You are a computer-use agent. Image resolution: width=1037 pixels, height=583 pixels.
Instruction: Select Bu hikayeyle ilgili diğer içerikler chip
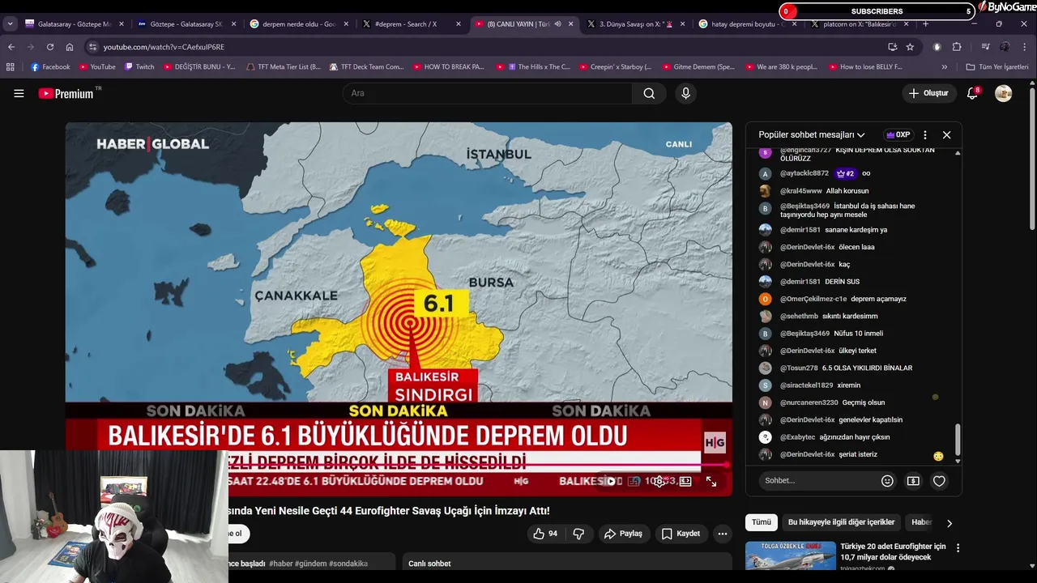point(841,522)
